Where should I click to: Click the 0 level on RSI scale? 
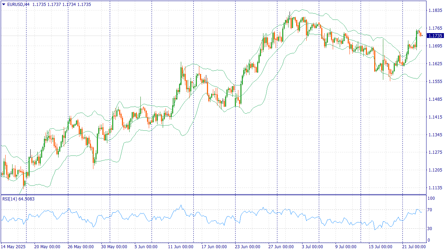pyautogui.click(x=429, y=240)
